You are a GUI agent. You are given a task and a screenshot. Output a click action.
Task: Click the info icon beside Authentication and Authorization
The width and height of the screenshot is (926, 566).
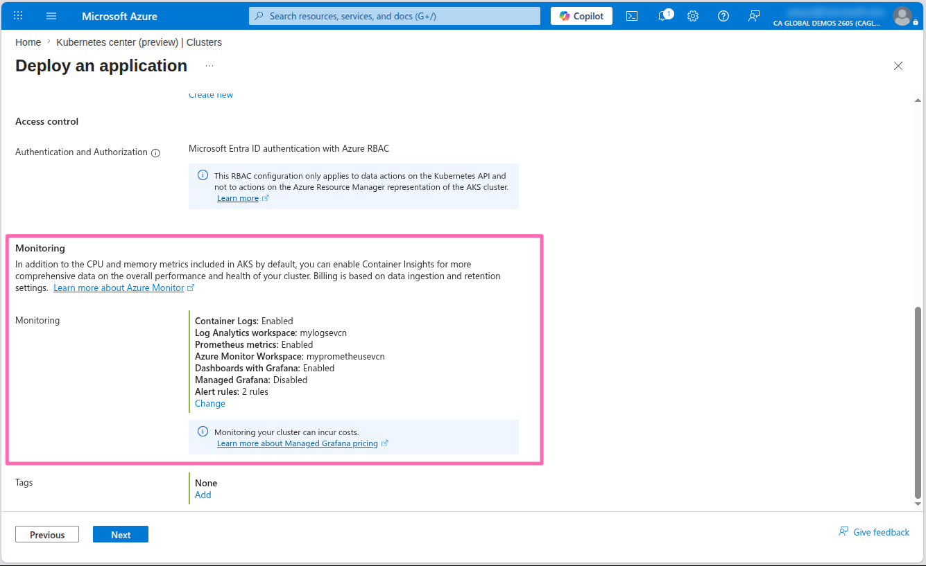[156, 153]
